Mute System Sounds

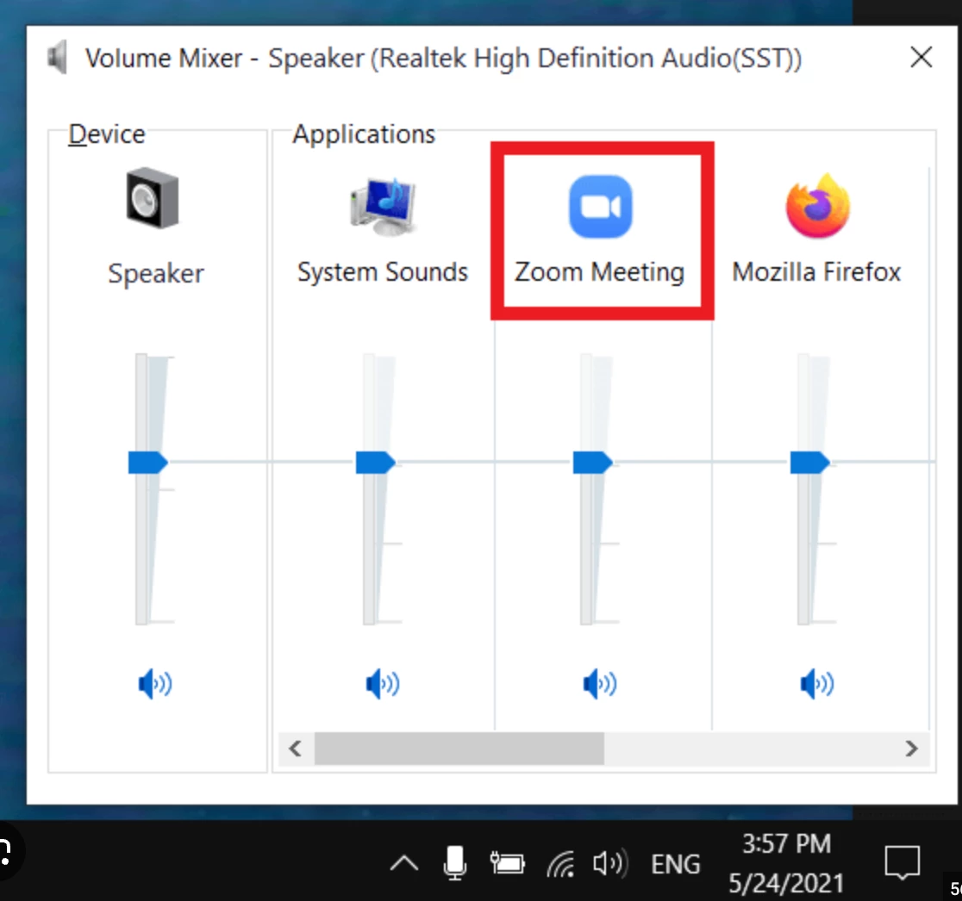coord(382,684)
